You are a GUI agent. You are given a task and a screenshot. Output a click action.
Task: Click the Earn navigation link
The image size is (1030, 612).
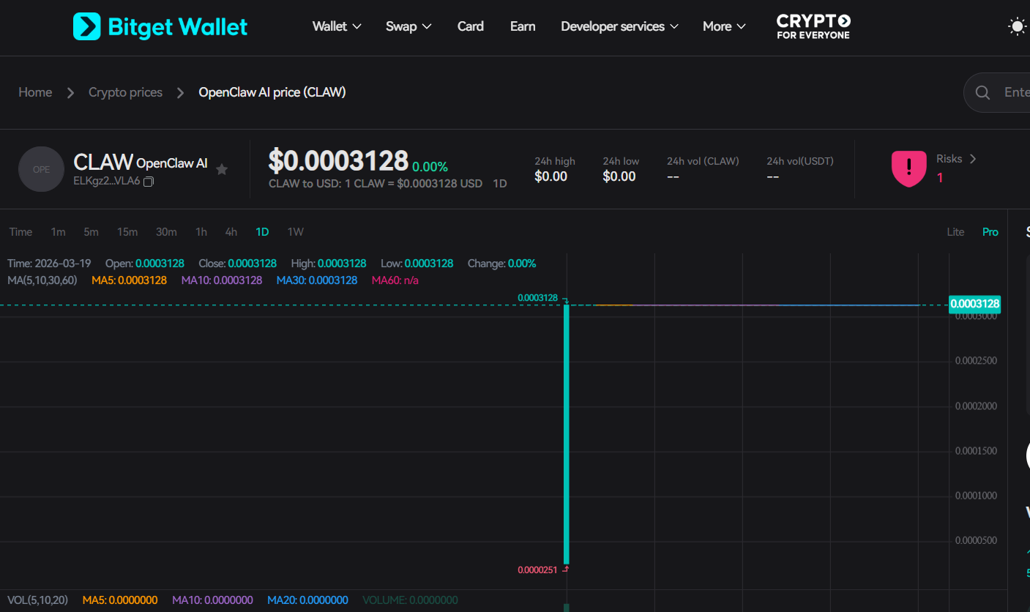coord(522,26)
